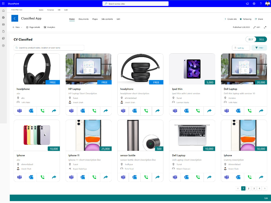Click the settings gear in the top bar
The image size is (271, 203).
(254, 4)
